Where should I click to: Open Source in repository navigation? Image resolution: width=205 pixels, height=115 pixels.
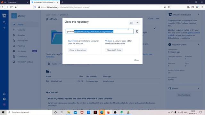coord(25,25)
